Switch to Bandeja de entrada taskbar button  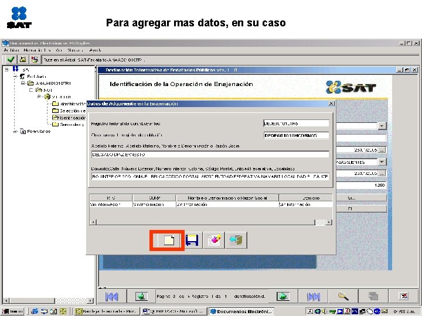pyautogui.click(x=107, y=311)
